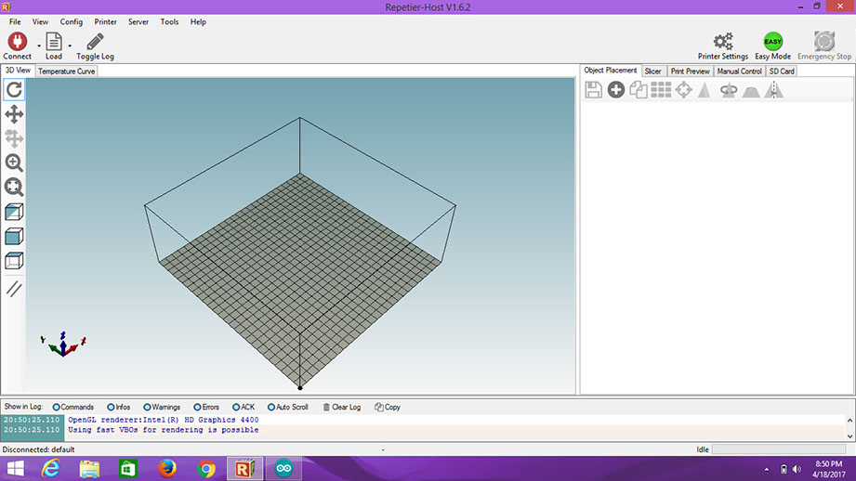The height and width of the screenshot is (481, 856).
Task: Launch Internet Explorer from the taskbar
Action: tap(51, 468)
